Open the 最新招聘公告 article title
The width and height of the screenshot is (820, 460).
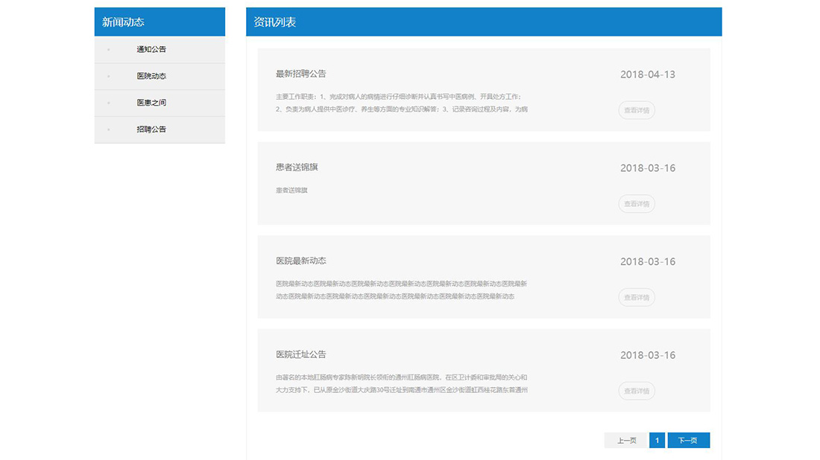coord(301,74)
